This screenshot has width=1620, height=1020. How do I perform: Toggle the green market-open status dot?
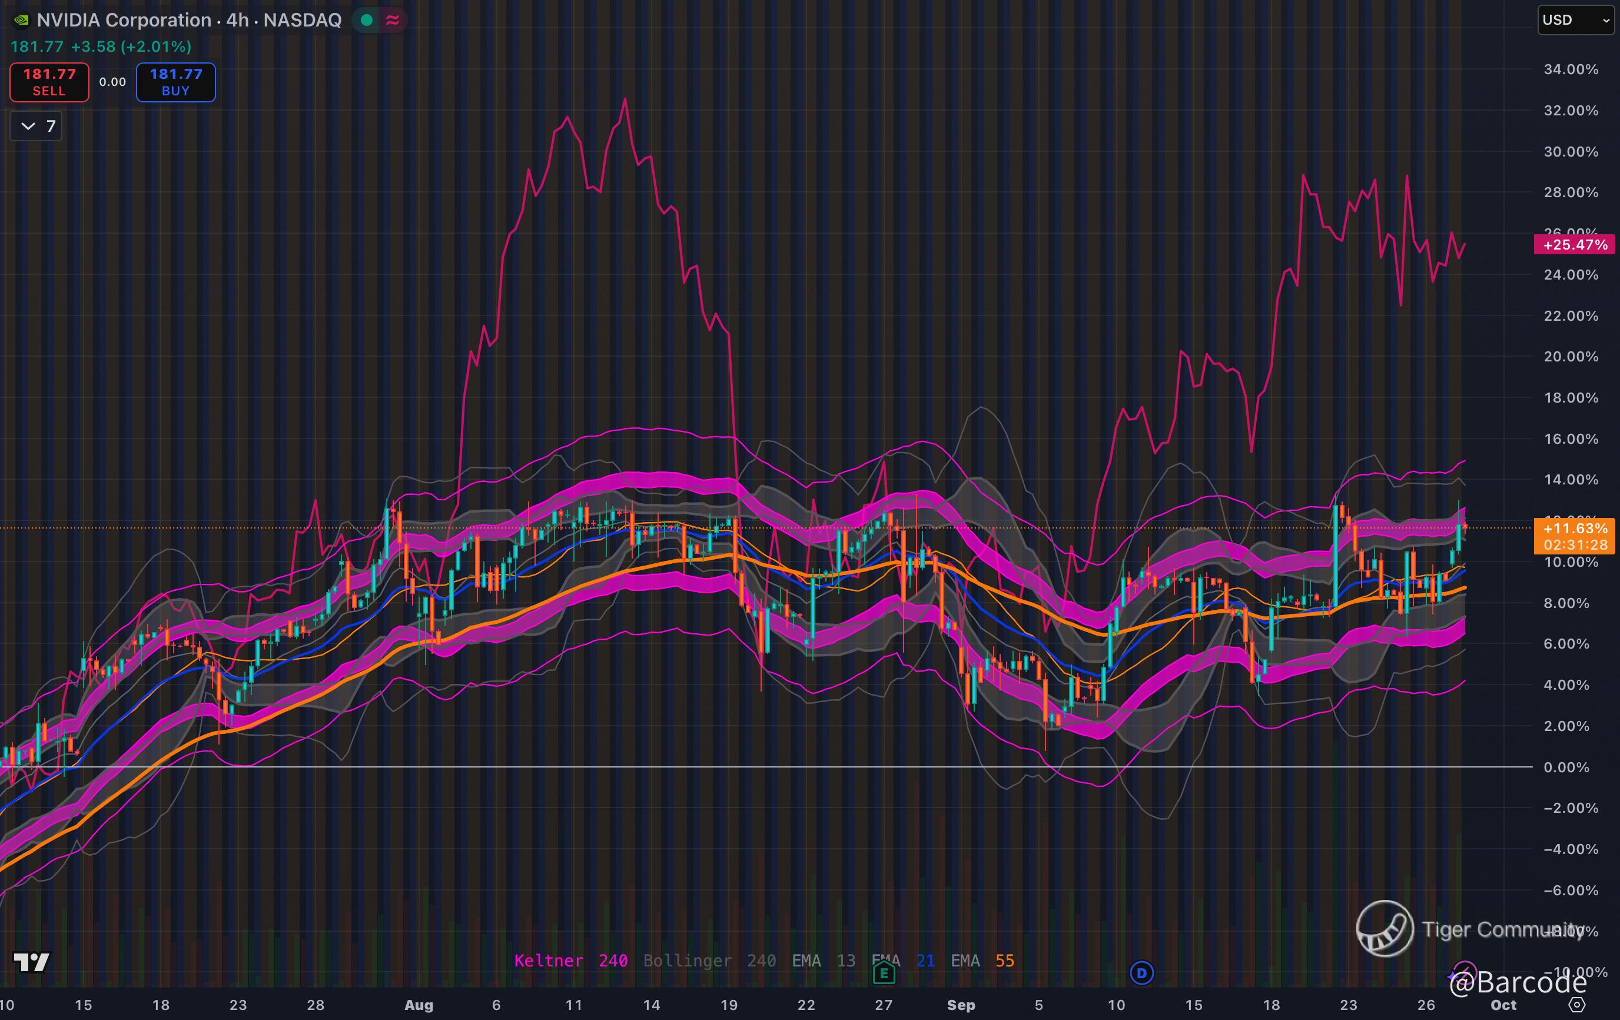367,20
